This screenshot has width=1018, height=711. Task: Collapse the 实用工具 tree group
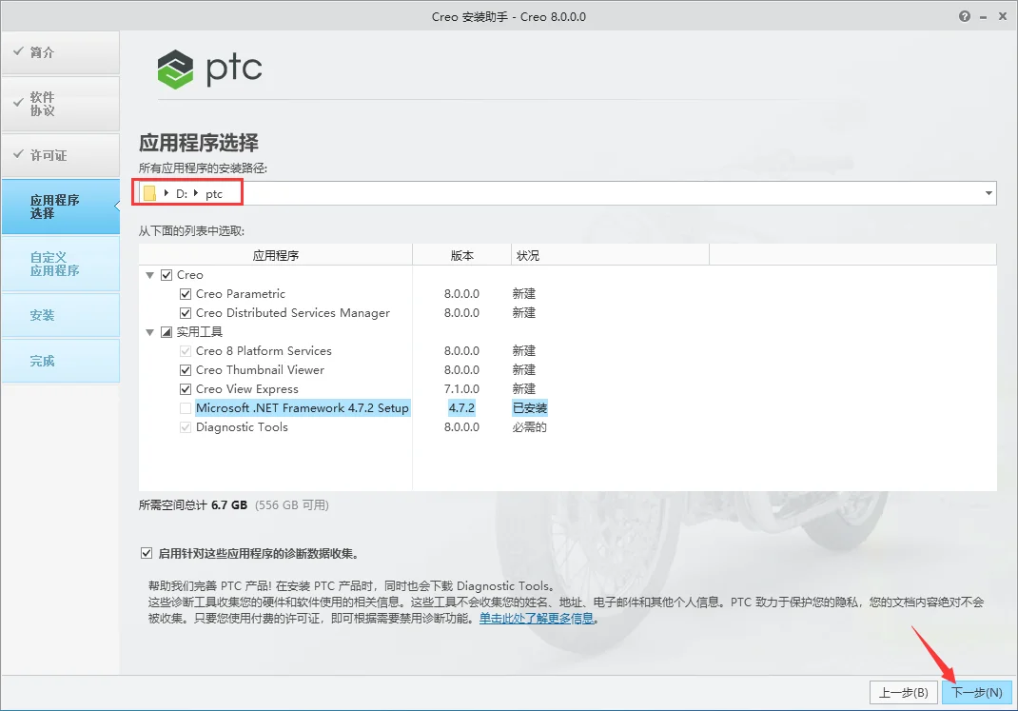(x=150, y=332)
